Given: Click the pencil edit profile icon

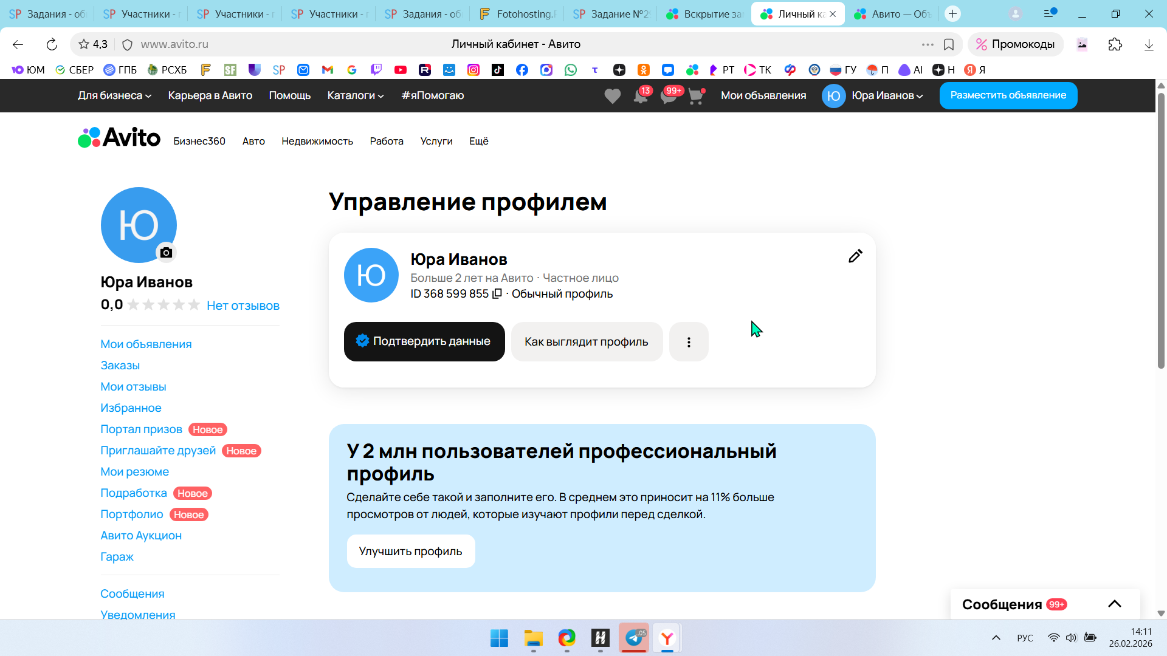Looking at the screenshot, I should [855, 256].
